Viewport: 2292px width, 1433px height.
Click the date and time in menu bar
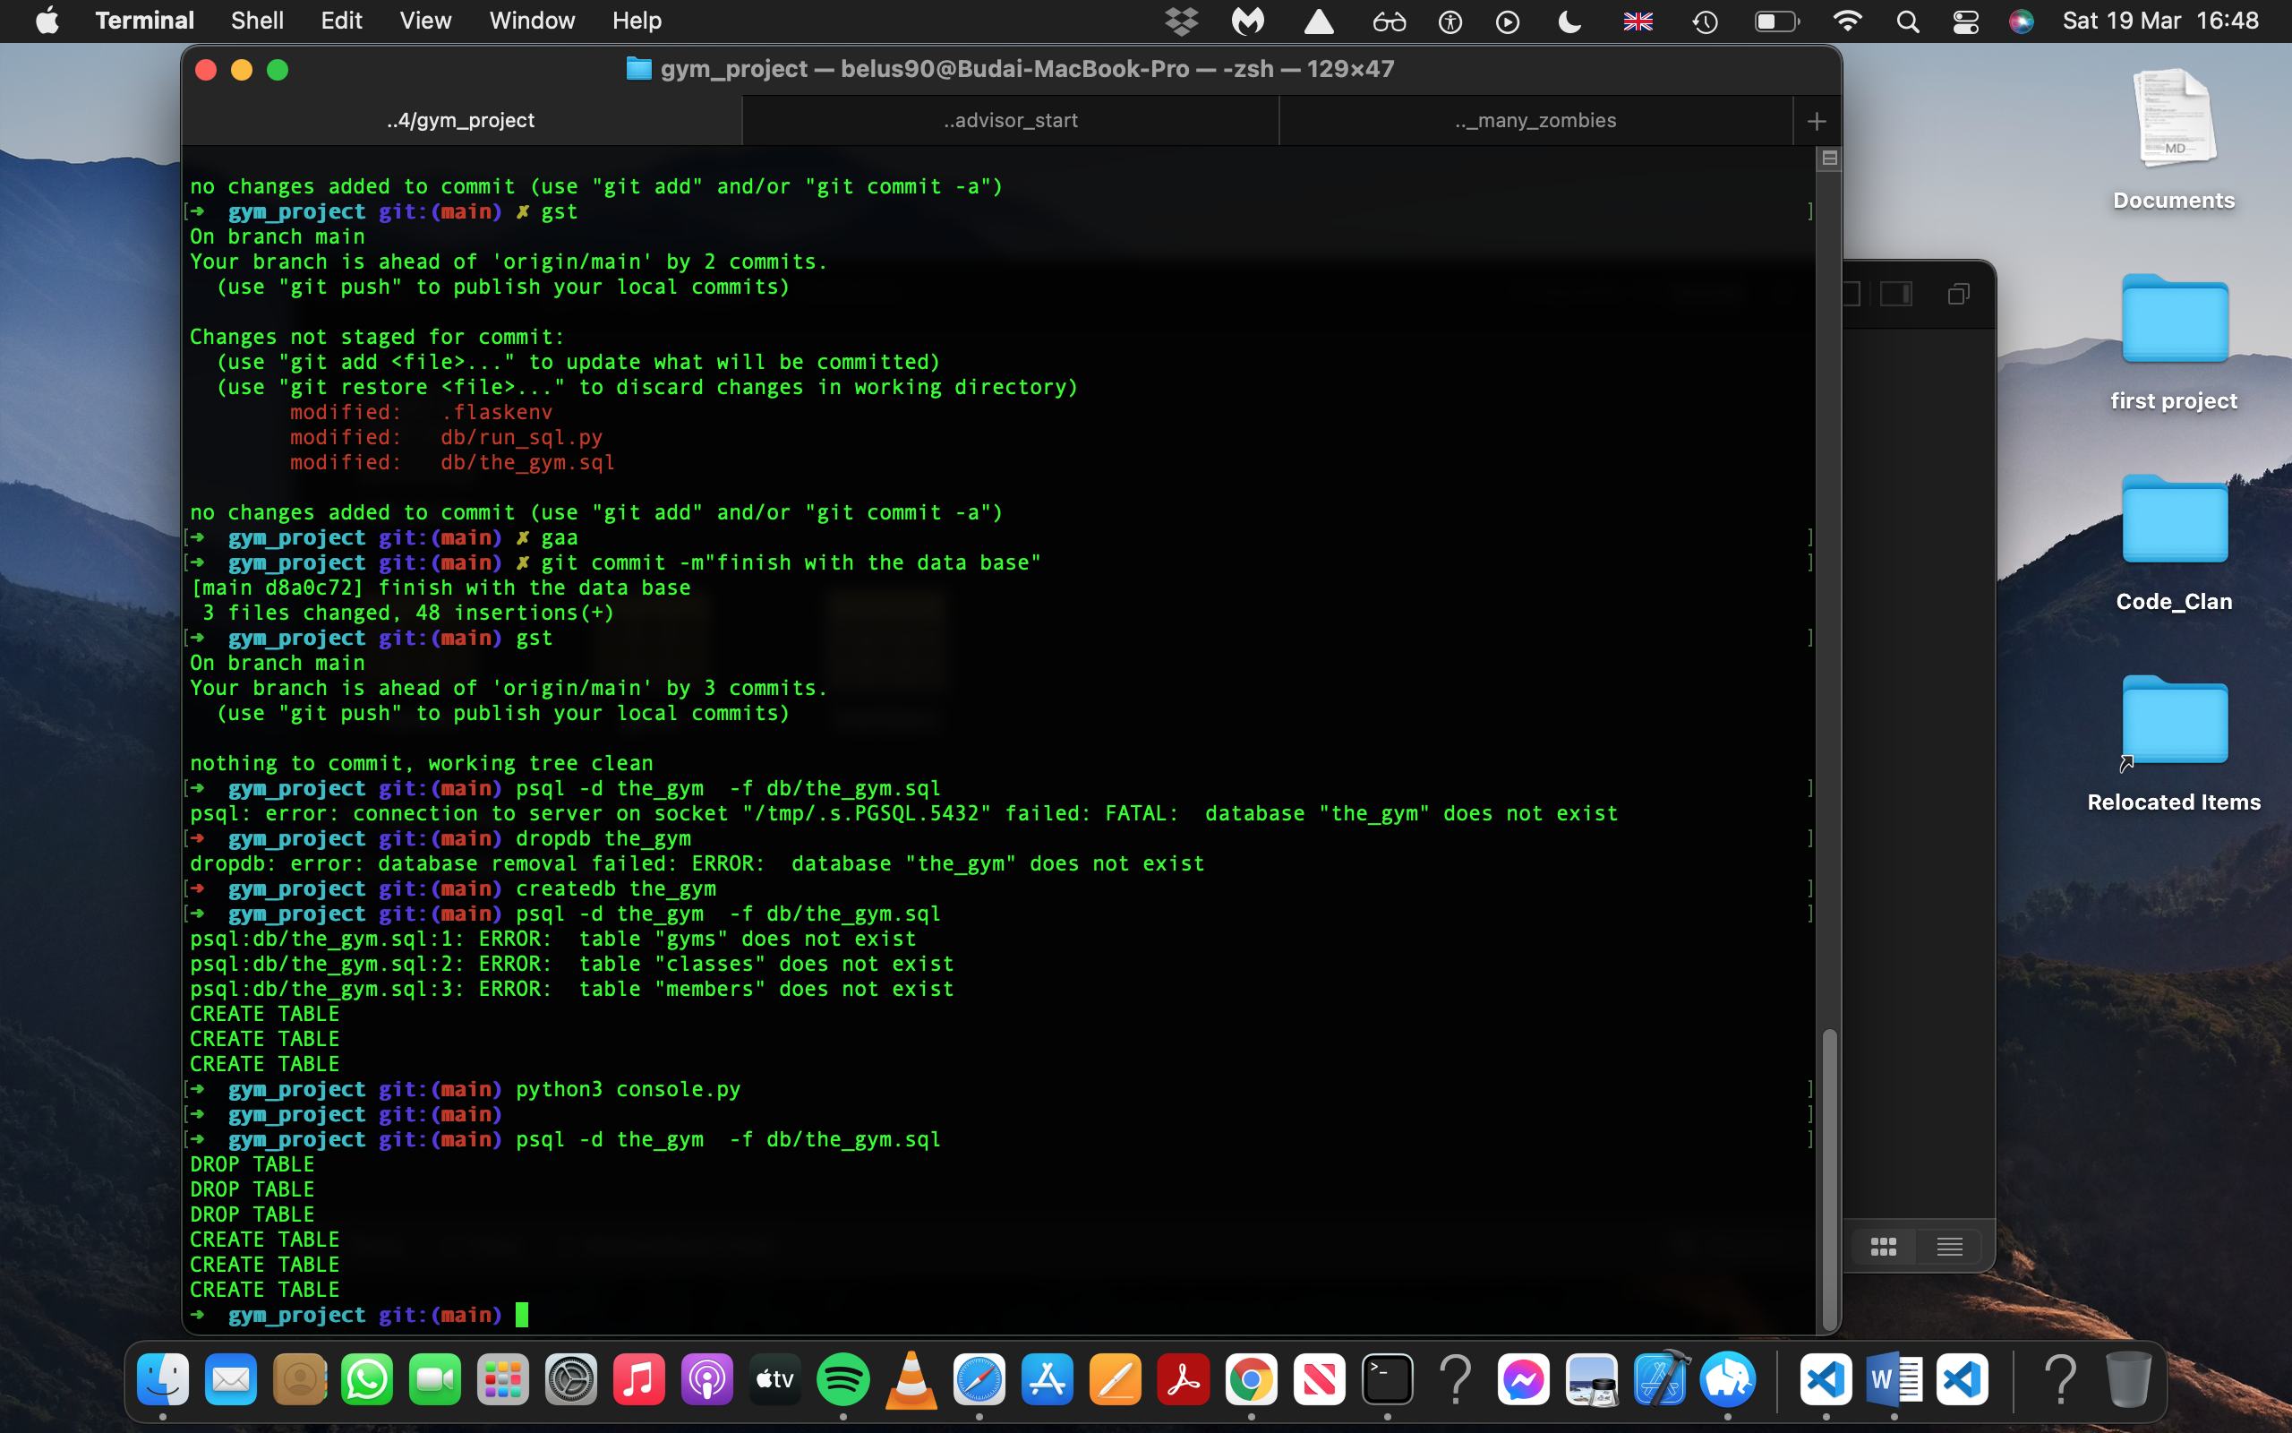click(x=2160, y=21)
